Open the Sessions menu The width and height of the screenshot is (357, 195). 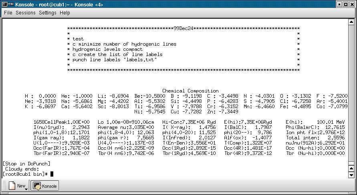click(x=26, y=13)
